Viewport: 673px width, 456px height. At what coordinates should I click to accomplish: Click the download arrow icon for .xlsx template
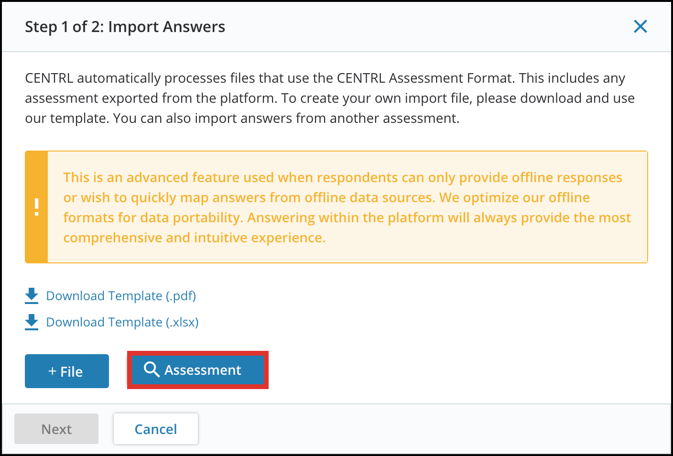(32, 322)
